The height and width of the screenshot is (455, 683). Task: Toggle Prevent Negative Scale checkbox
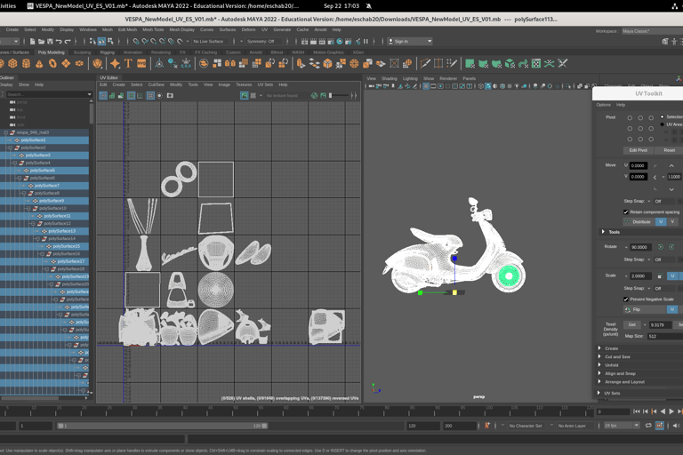[x=626, y=299]
